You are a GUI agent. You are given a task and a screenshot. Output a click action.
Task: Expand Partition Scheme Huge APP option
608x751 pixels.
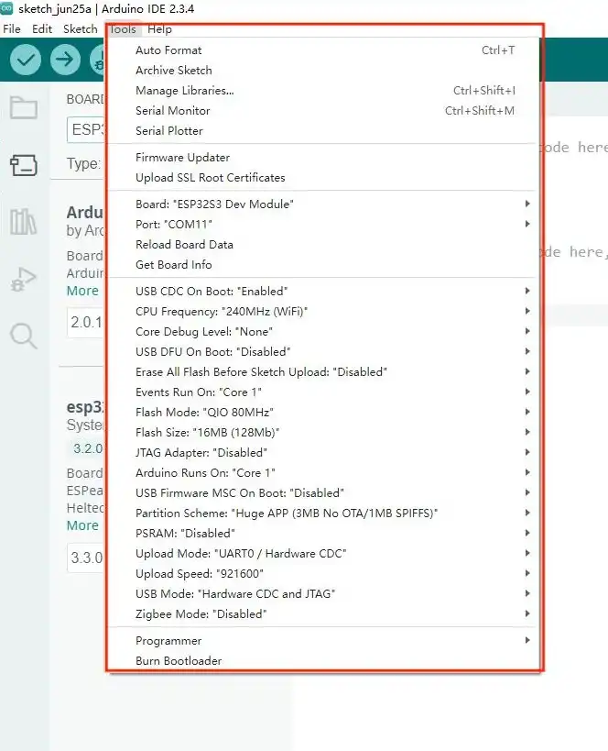coord(323,513)
